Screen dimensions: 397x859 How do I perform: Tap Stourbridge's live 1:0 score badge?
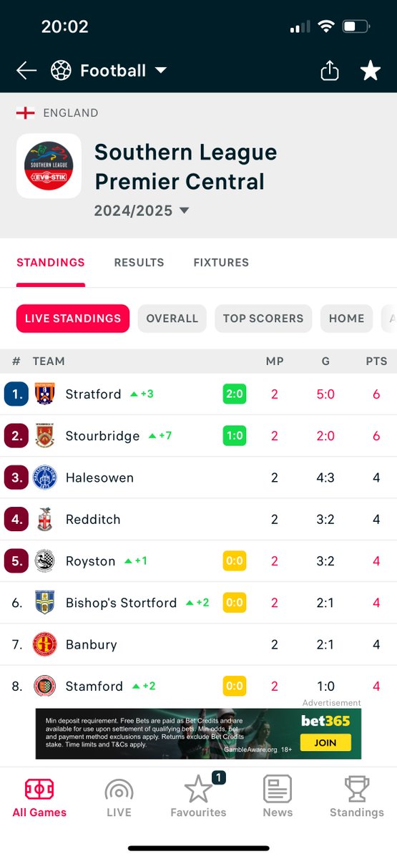(x=234, y=436)
